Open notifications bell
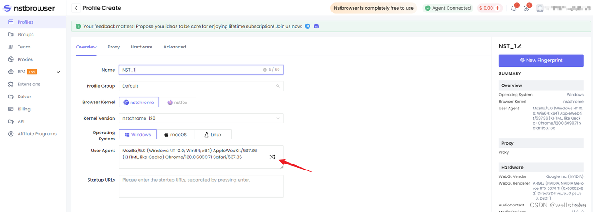 [x=514, y=8]
